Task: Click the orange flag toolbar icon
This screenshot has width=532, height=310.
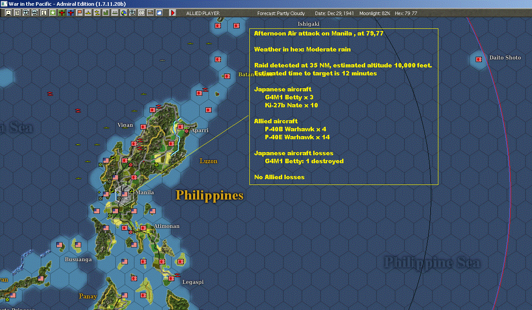Action: pos(79,13)
